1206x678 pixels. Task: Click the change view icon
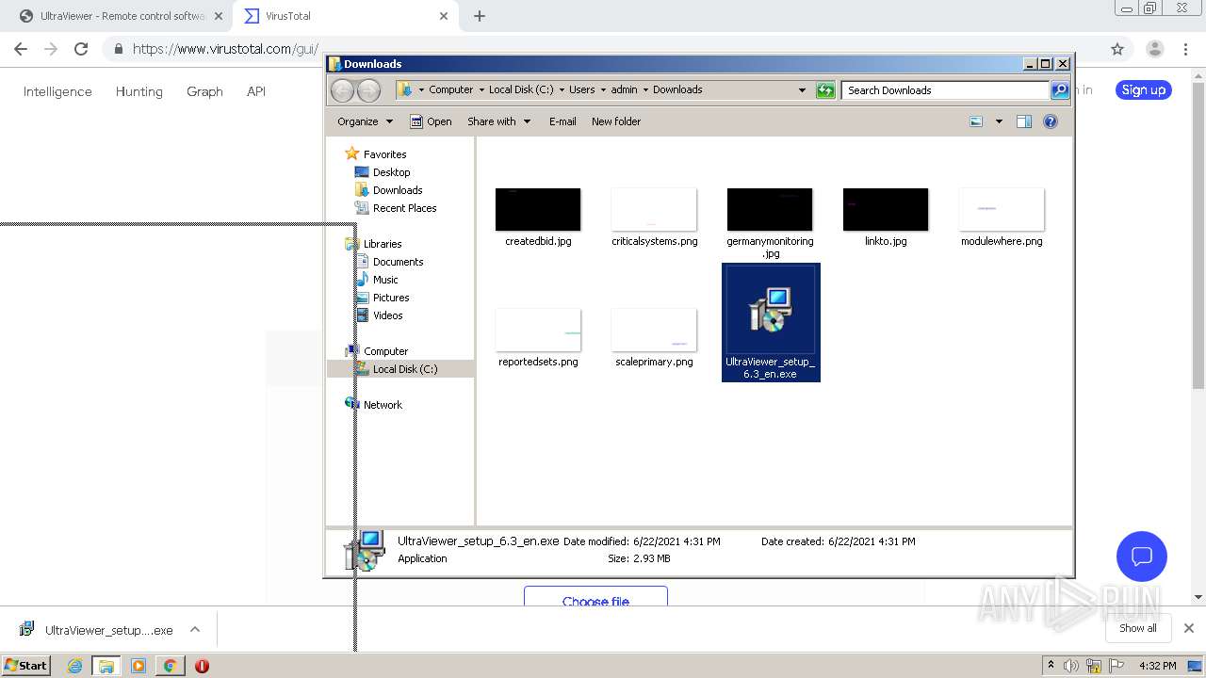[976, 121]
